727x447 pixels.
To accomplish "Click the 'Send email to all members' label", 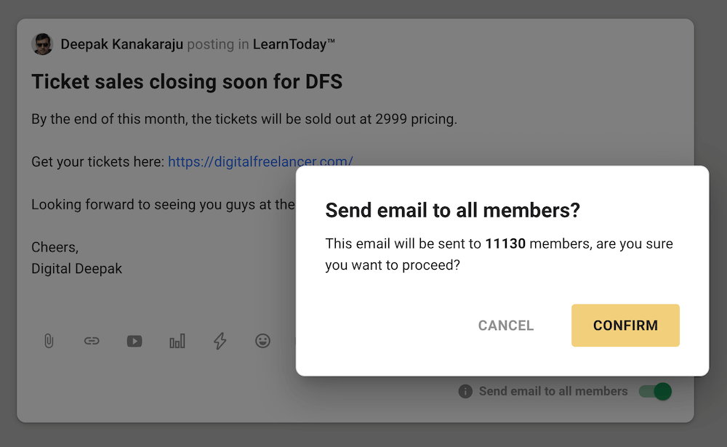I will [x=553, y=391].
